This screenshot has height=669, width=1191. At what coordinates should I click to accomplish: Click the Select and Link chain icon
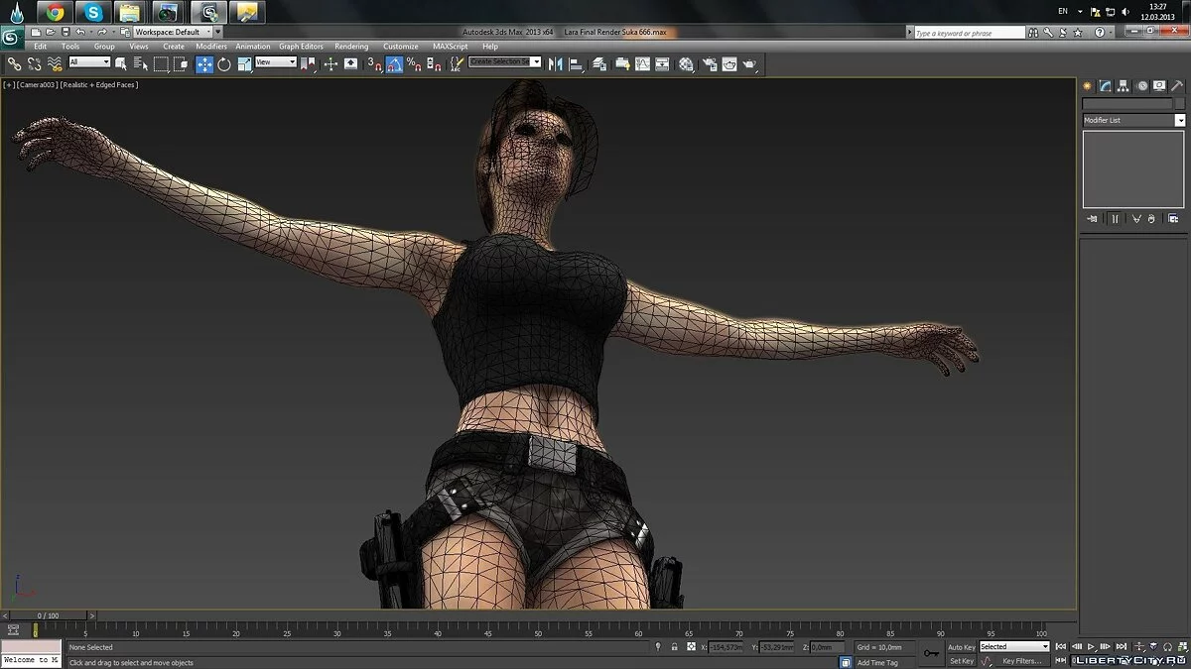(14, 64)
